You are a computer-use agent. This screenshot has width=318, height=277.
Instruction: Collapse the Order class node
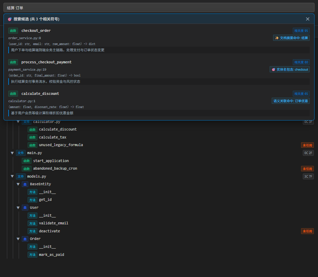[18, 239]
